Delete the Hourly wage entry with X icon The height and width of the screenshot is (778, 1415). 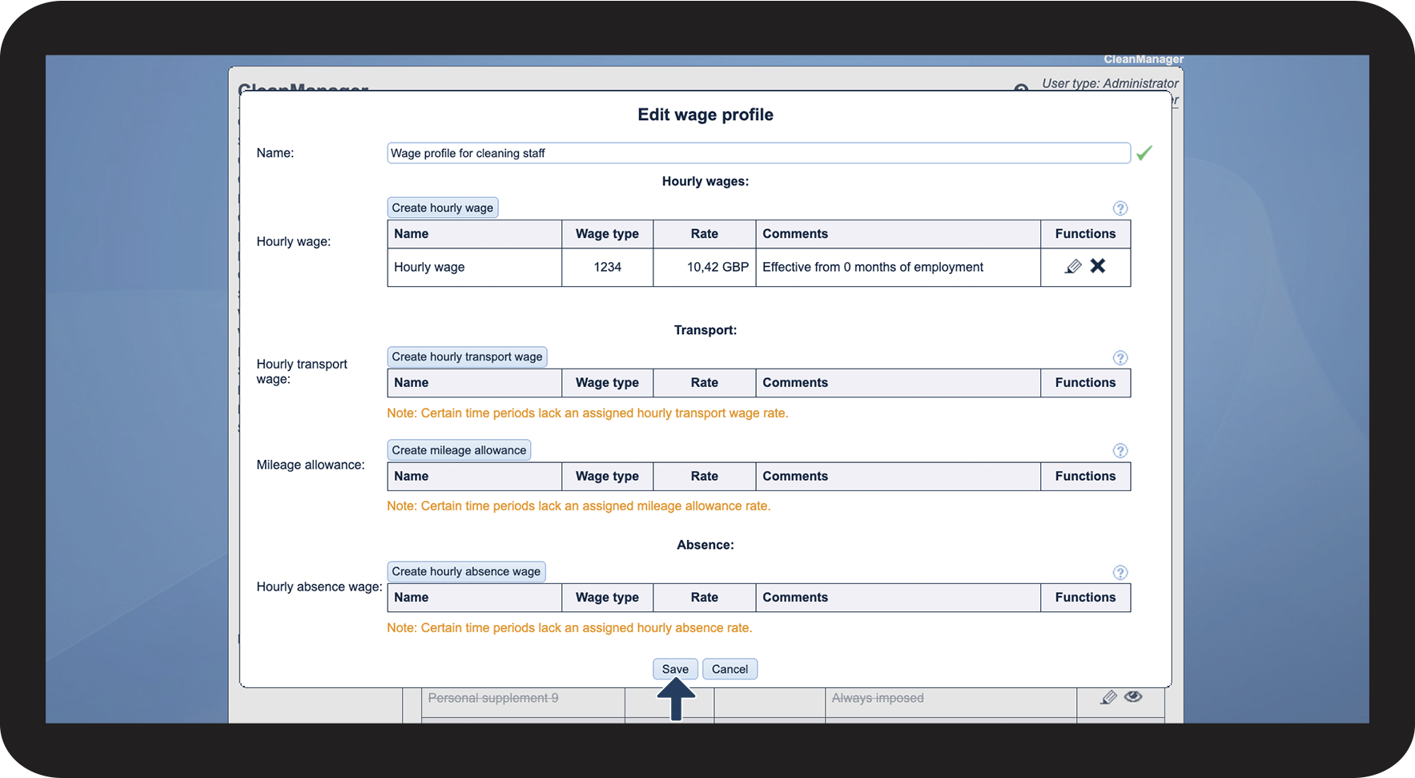coord(1098,266)
